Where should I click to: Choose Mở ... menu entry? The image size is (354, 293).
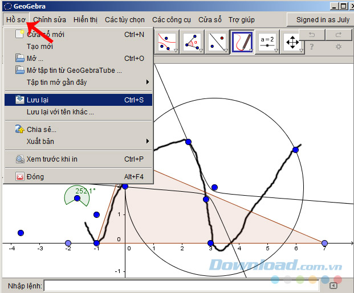click(x=78, y=58)
